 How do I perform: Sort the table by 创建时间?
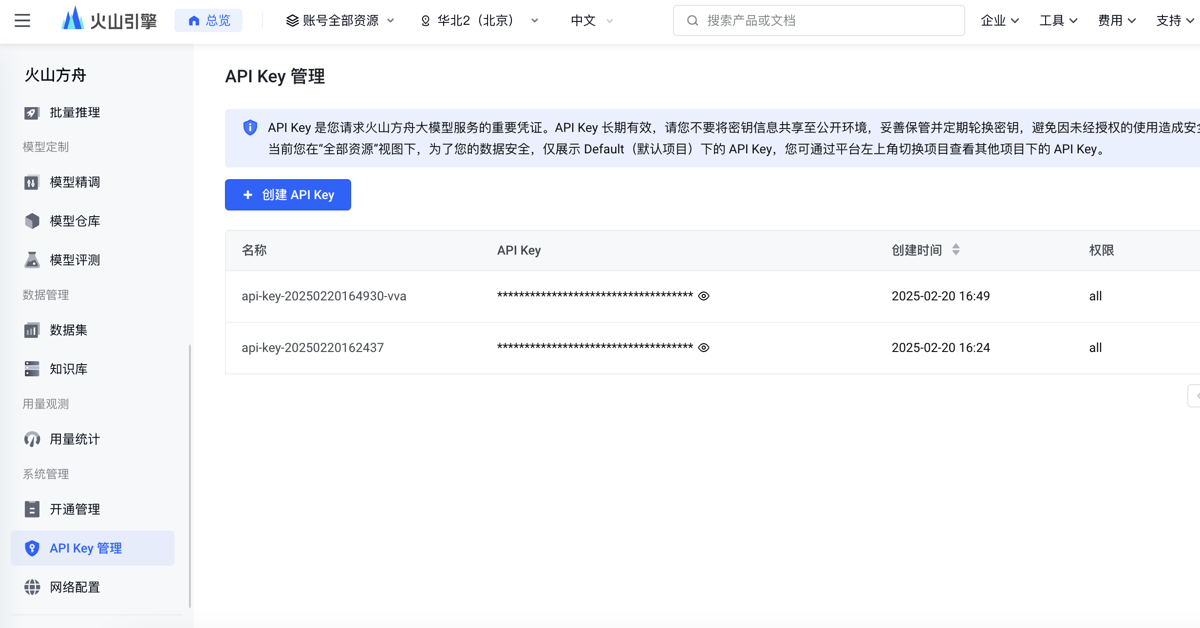tap(956, 250)
